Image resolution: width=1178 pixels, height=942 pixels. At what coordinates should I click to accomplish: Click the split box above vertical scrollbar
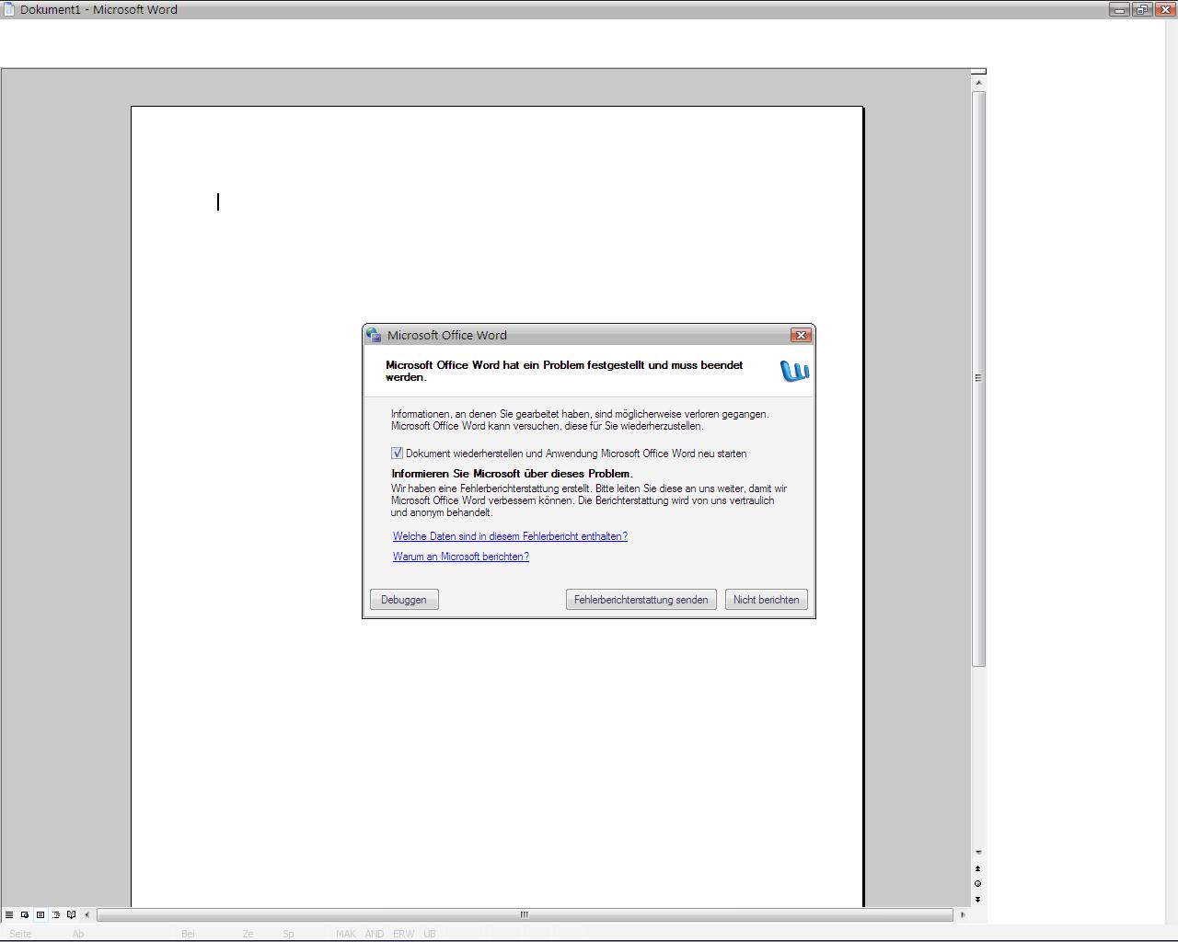[x=978, y=71]
